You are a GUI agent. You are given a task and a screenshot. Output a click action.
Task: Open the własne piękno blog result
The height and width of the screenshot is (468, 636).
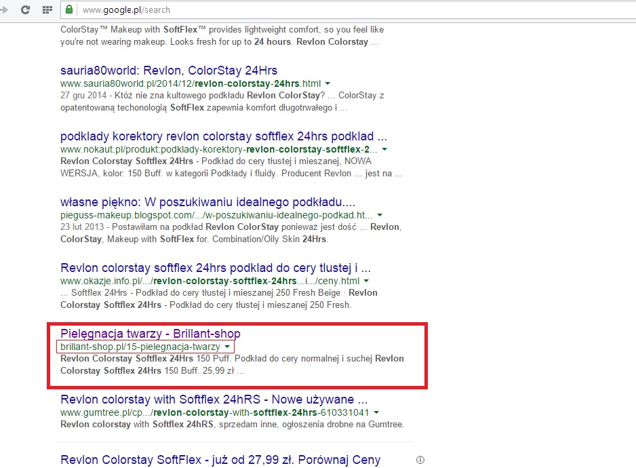207,201
